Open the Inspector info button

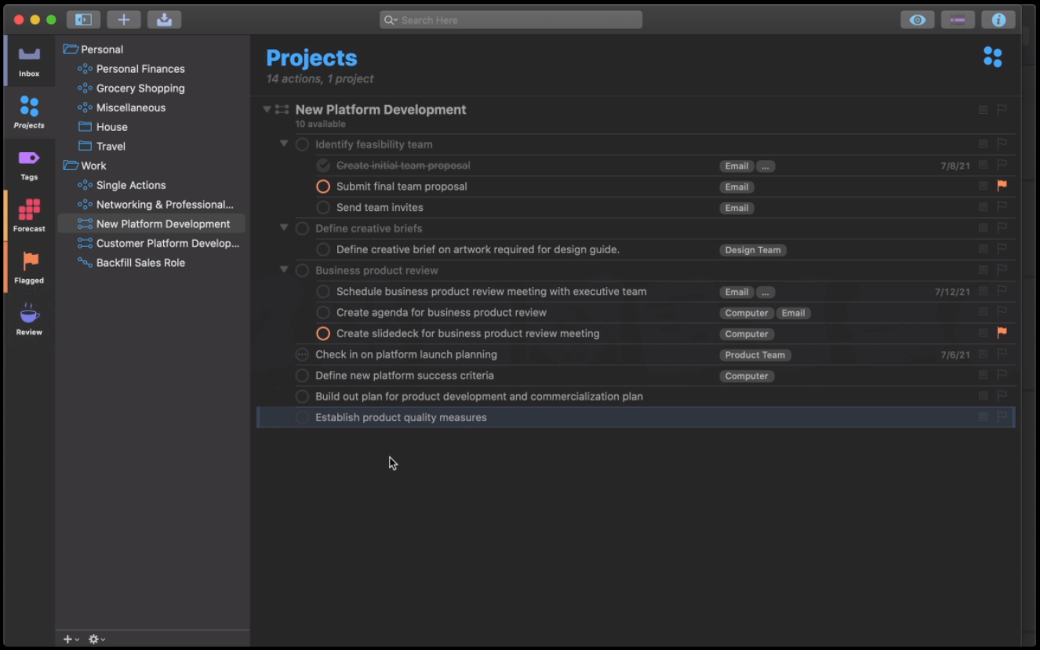(x=998, y=20)
